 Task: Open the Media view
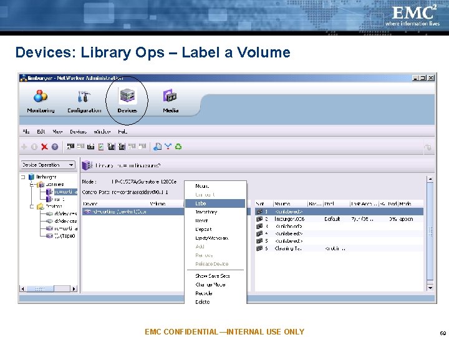tap(171, 101)
